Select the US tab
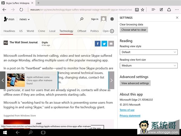 (21, 31)
